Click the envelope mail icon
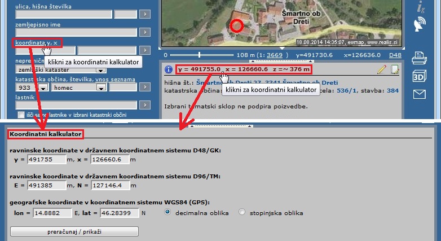Viewport: 441px width, 241px height. 419,94
